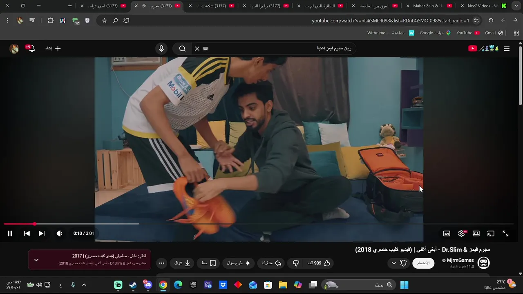Image resolution: width=523 pixels, height=294 pixels.
Task: Open the YouTube bookmark in bookmarks bar
Action: point(468,33)
